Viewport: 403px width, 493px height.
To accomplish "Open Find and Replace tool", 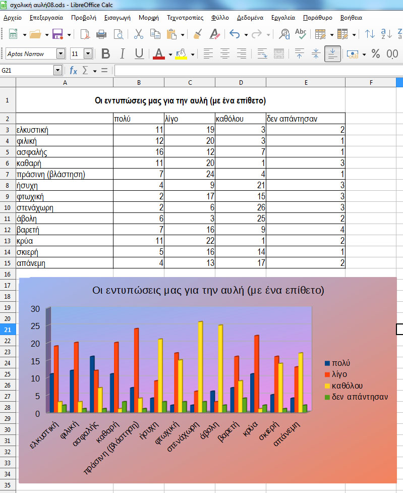I will [284, 34].
